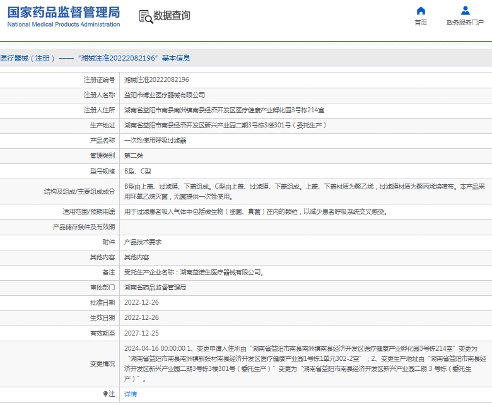Select attachment value 产品技术要求
Viewport: 492px width, 405px height.
pos(143,242)
